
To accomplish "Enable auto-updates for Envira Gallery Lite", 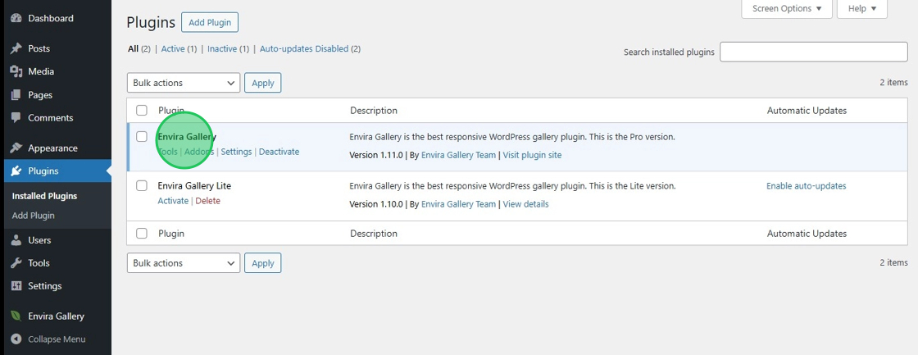I will tap(806, 186).
